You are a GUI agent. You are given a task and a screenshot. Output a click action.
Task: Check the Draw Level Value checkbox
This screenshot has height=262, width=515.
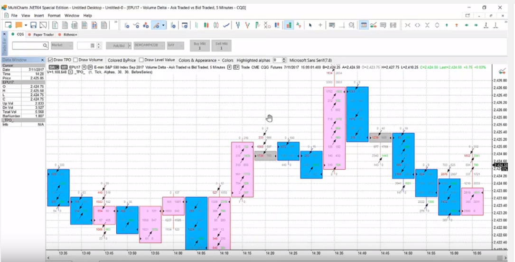coord(141,60)
